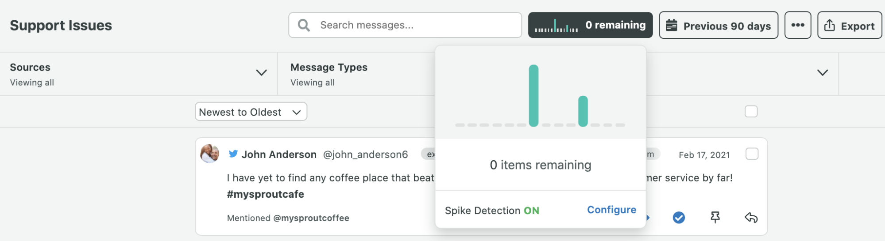
Task: Click the mini bar chart icon in button
Action: 556,26
